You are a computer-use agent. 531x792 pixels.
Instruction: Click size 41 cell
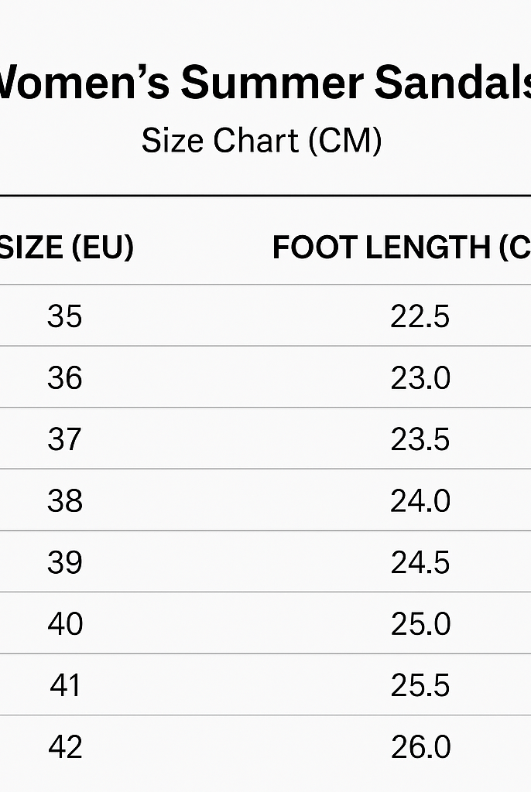(x=65, y=685)
